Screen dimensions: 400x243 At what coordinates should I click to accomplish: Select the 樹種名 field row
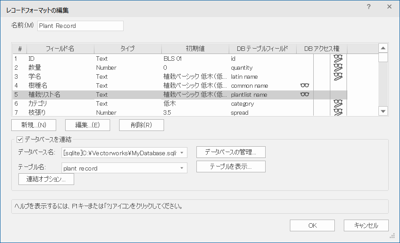(180, 85)
